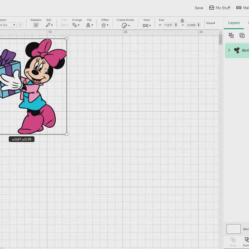Open My Stuff
Viewport: 249px width, 249px height.
pos(220,8)
